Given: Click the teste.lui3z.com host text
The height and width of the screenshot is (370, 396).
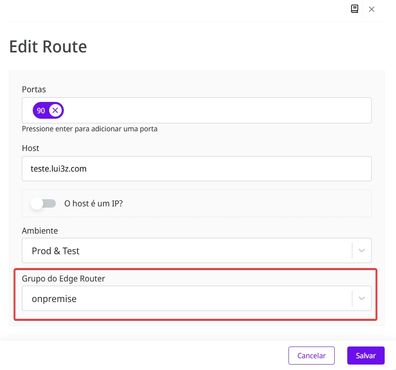Looking at the screenshot, I should click(59, 169).
